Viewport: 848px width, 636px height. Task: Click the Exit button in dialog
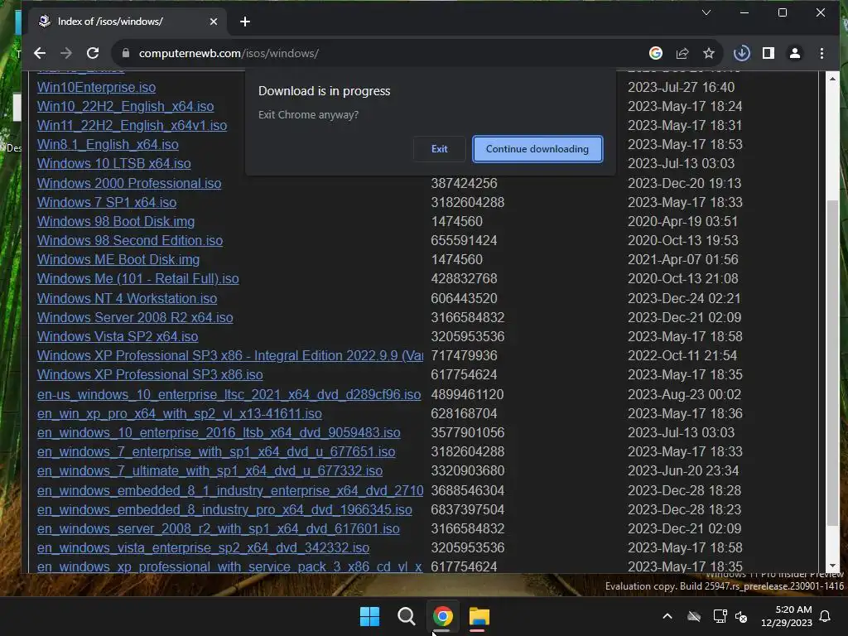[439, 149]
